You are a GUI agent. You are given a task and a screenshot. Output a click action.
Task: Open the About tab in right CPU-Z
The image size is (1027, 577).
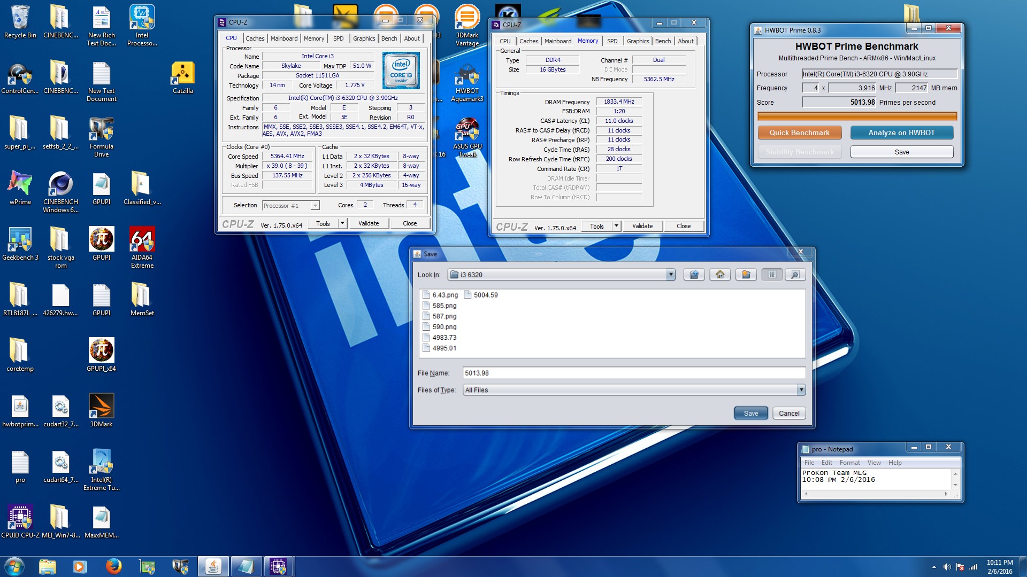(x=686, y=41)
